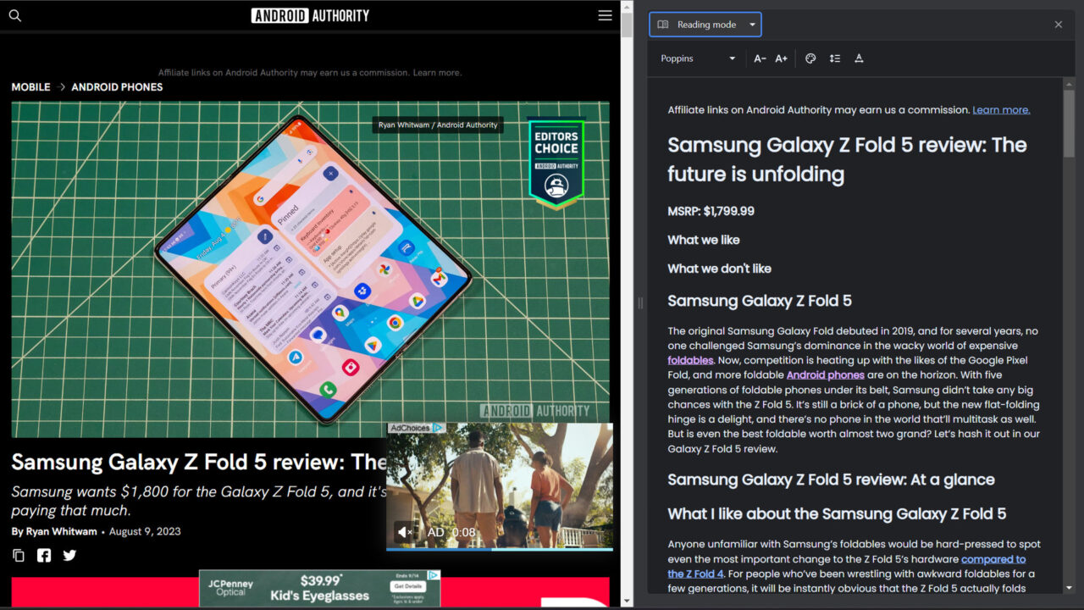This screenshot has height=610, width=1084.
Task: Close the reading mode side panel
Action: [x=1058, y=25]
